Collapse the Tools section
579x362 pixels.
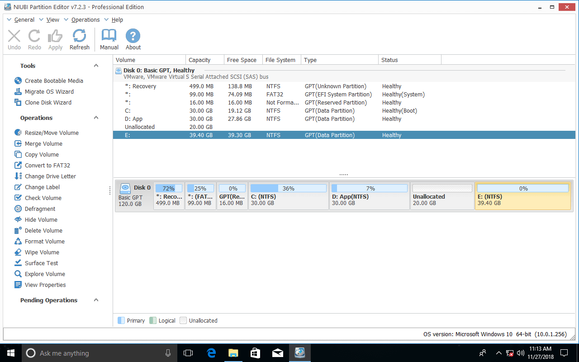pyautogui.click(x=96, y=66)
